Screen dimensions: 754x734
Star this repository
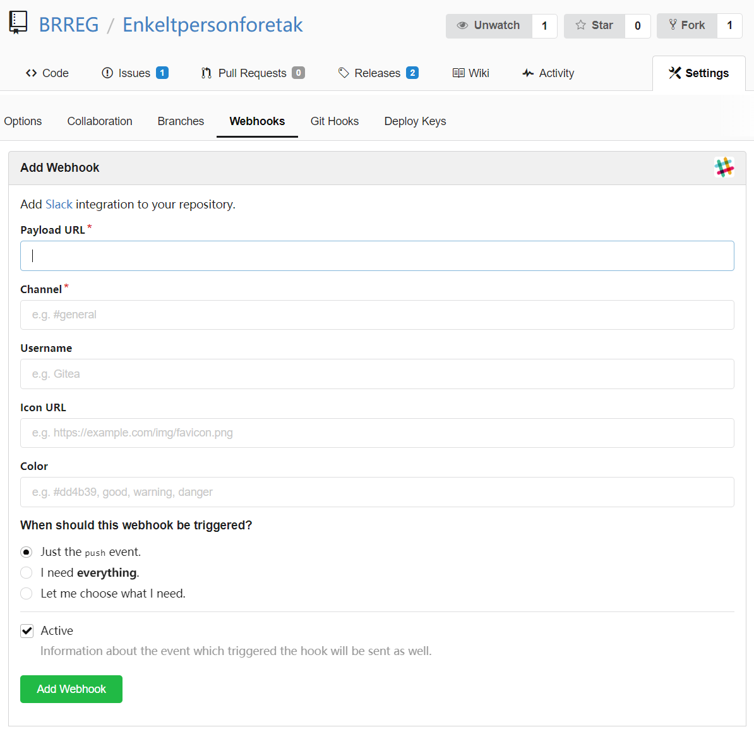point(594,25)
